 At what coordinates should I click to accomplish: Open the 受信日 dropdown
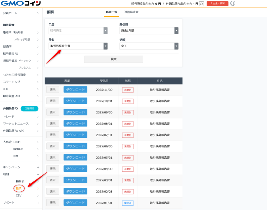(149, 31)
